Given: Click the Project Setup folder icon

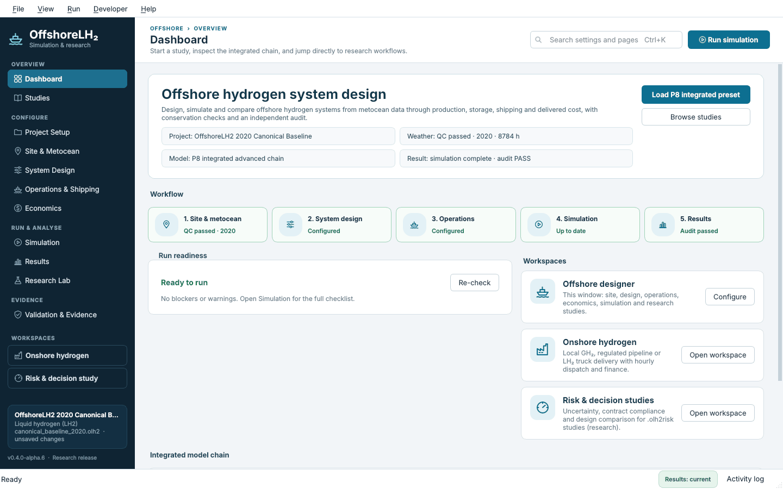Looking at the screenshot, I should point(18,132).
